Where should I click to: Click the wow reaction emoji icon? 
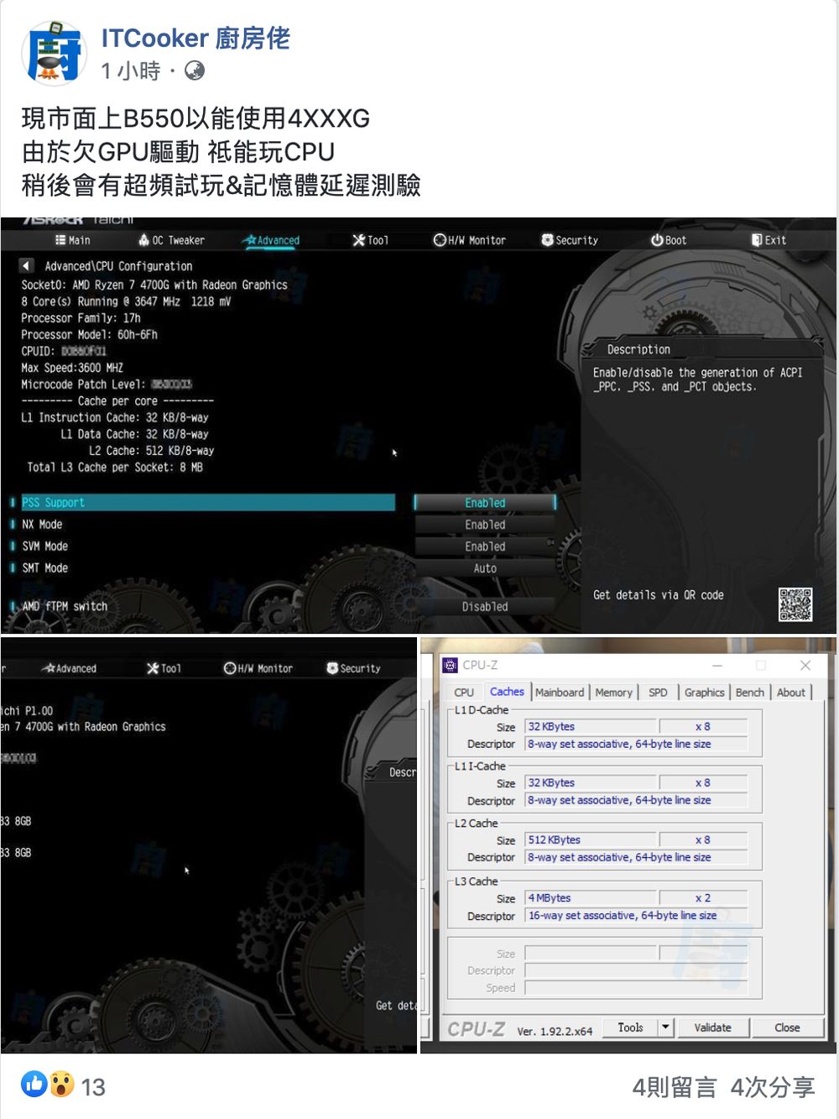click(61, 1084)
